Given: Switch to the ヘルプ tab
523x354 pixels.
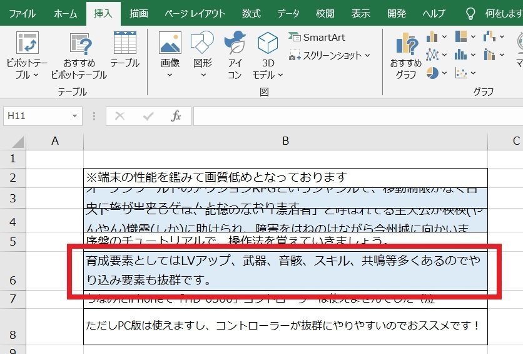Looking at the screenshot, I should [434, 13].
